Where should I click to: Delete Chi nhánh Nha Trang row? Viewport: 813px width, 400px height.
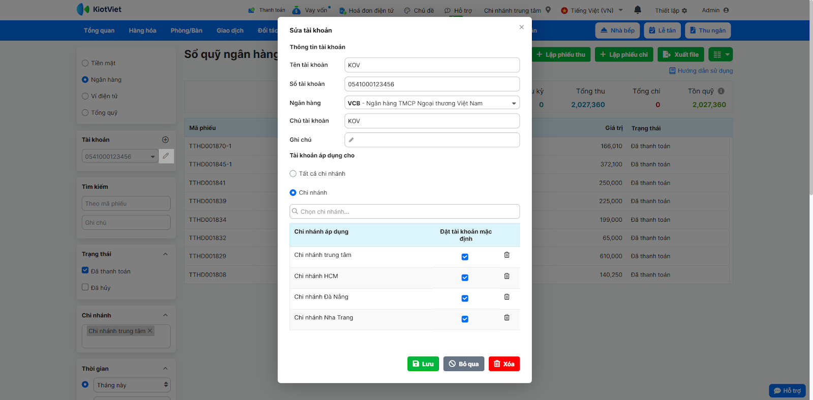[507, 318]
